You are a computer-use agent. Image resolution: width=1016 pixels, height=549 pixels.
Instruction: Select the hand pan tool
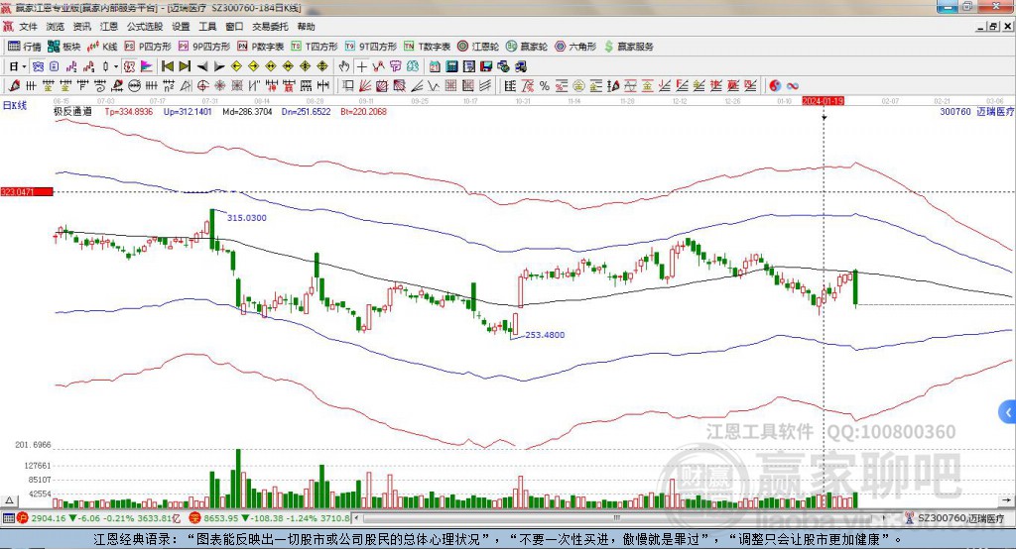click(x=344, y=66)
